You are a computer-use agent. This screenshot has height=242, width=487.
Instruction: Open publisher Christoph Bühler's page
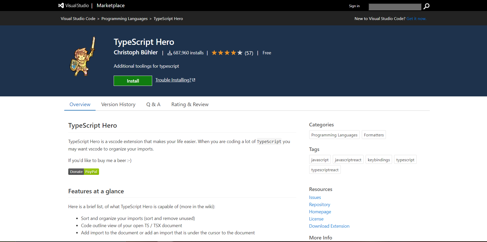(x=136, y=53)
